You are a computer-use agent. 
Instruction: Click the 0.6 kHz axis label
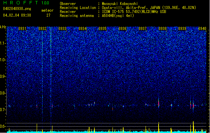3,126
